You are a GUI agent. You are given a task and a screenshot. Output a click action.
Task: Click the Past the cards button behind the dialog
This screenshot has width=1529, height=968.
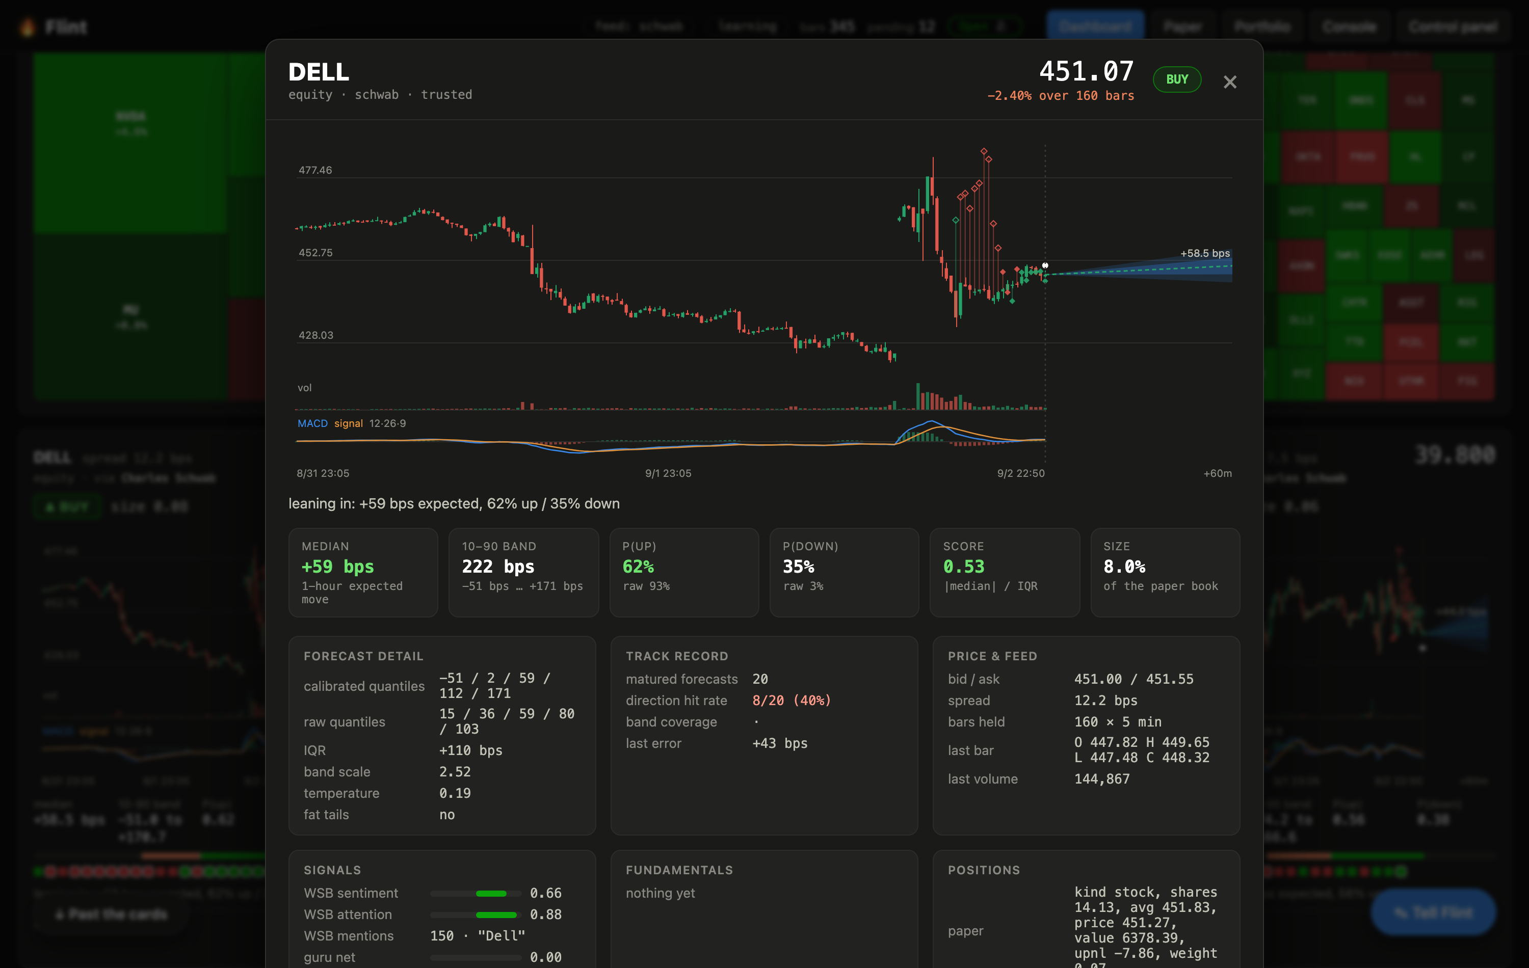tap(112, 915)
